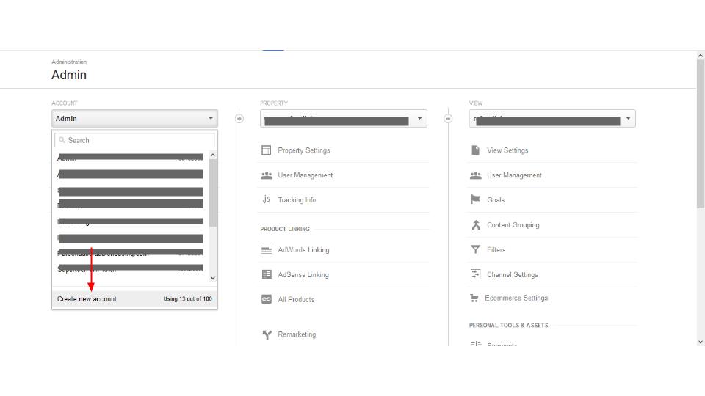Click account list scrollbar up arrow
705x396 pixels.
tap(213, 155)
